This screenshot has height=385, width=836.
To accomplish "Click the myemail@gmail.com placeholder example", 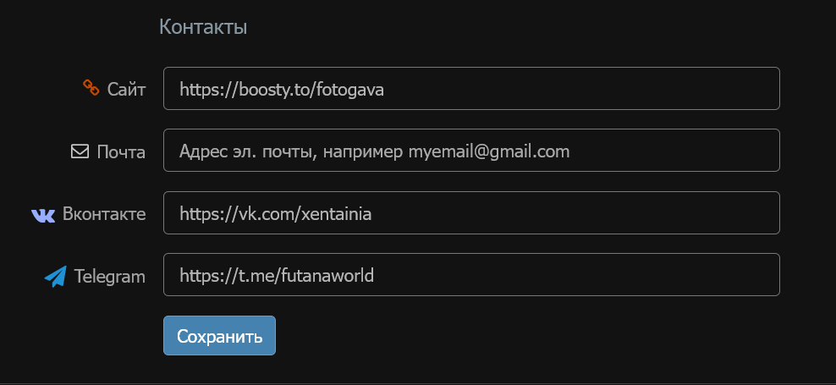I will pyautogui.click(x=489, y=151).
